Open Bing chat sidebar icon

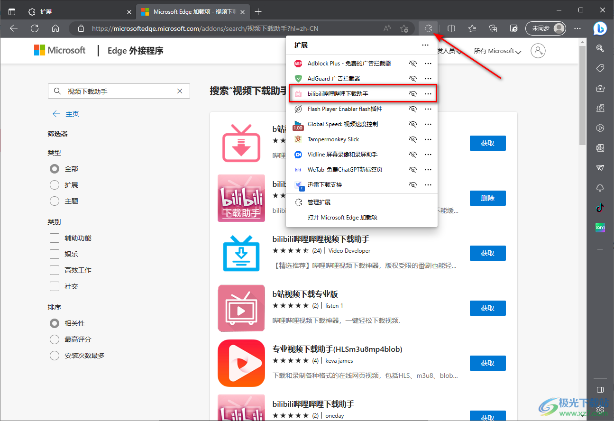600,28
